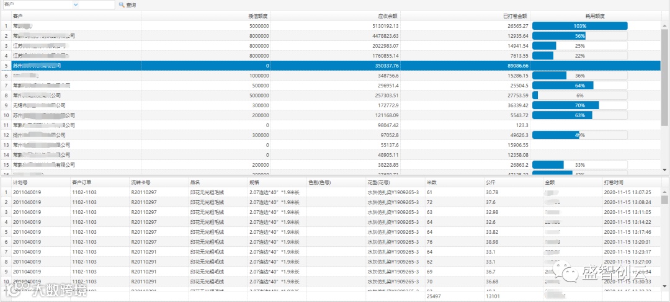Image resolution: width=670 pixels, height=302 pixels.
Task: Click the weight cell 38.98
Action: coord(492,242)
